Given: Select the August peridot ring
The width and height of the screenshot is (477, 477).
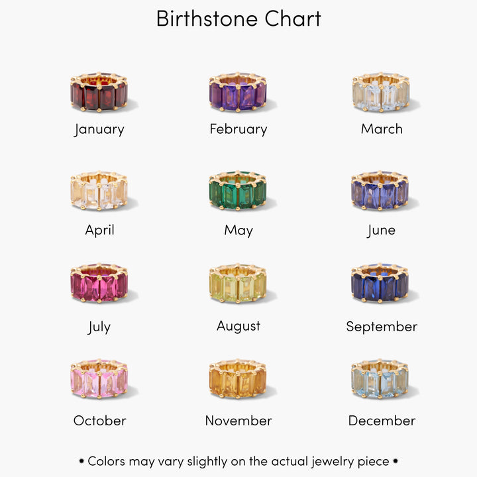Looking at the screenshot, I should [238, 284].
